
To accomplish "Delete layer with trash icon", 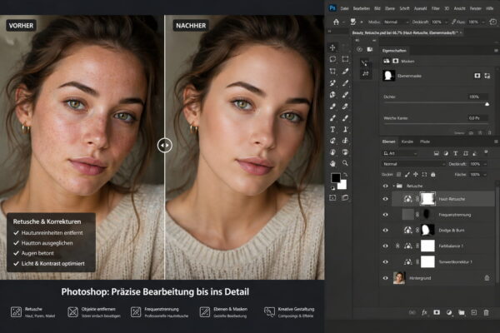I will (486, 313).
